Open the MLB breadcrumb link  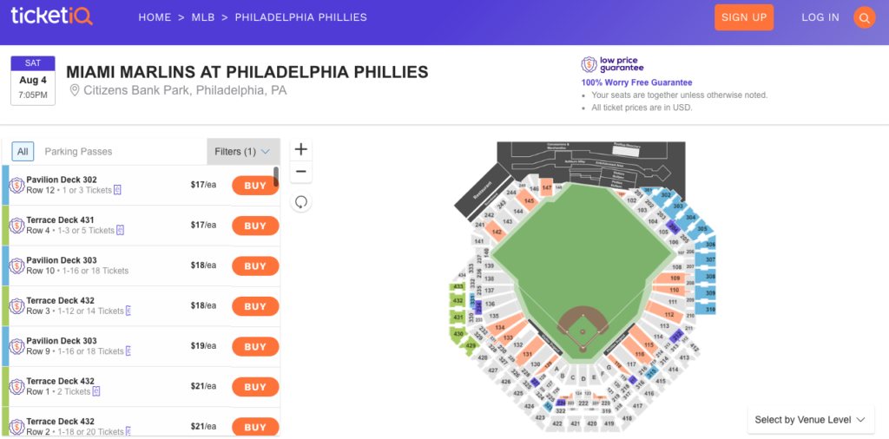(203, 17)
